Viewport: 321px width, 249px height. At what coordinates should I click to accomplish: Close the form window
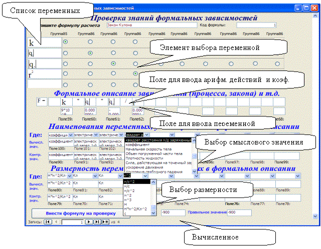(314, 8)
